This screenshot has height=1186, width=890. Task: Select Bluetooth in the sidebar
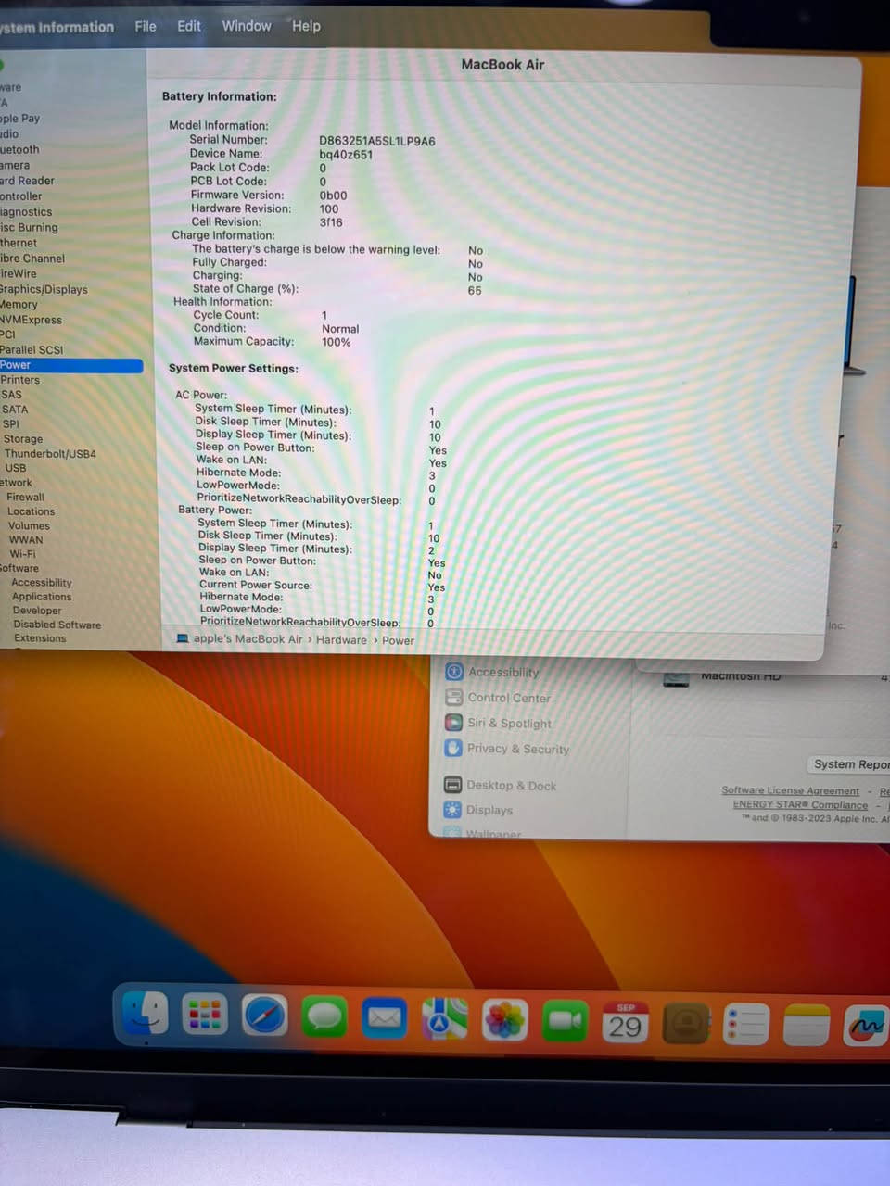19,149
